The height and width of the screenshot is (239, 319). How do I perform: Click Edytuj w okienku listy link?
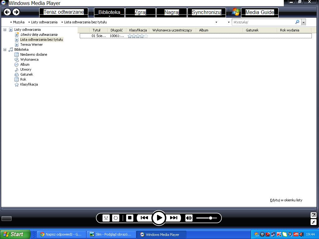click(x=286, y=200)
